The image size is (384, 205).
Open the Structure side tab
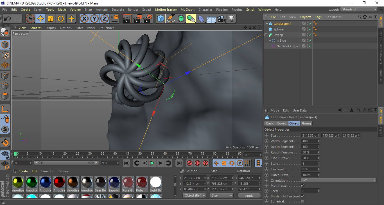pyautogui.click(x=381, y=75)
